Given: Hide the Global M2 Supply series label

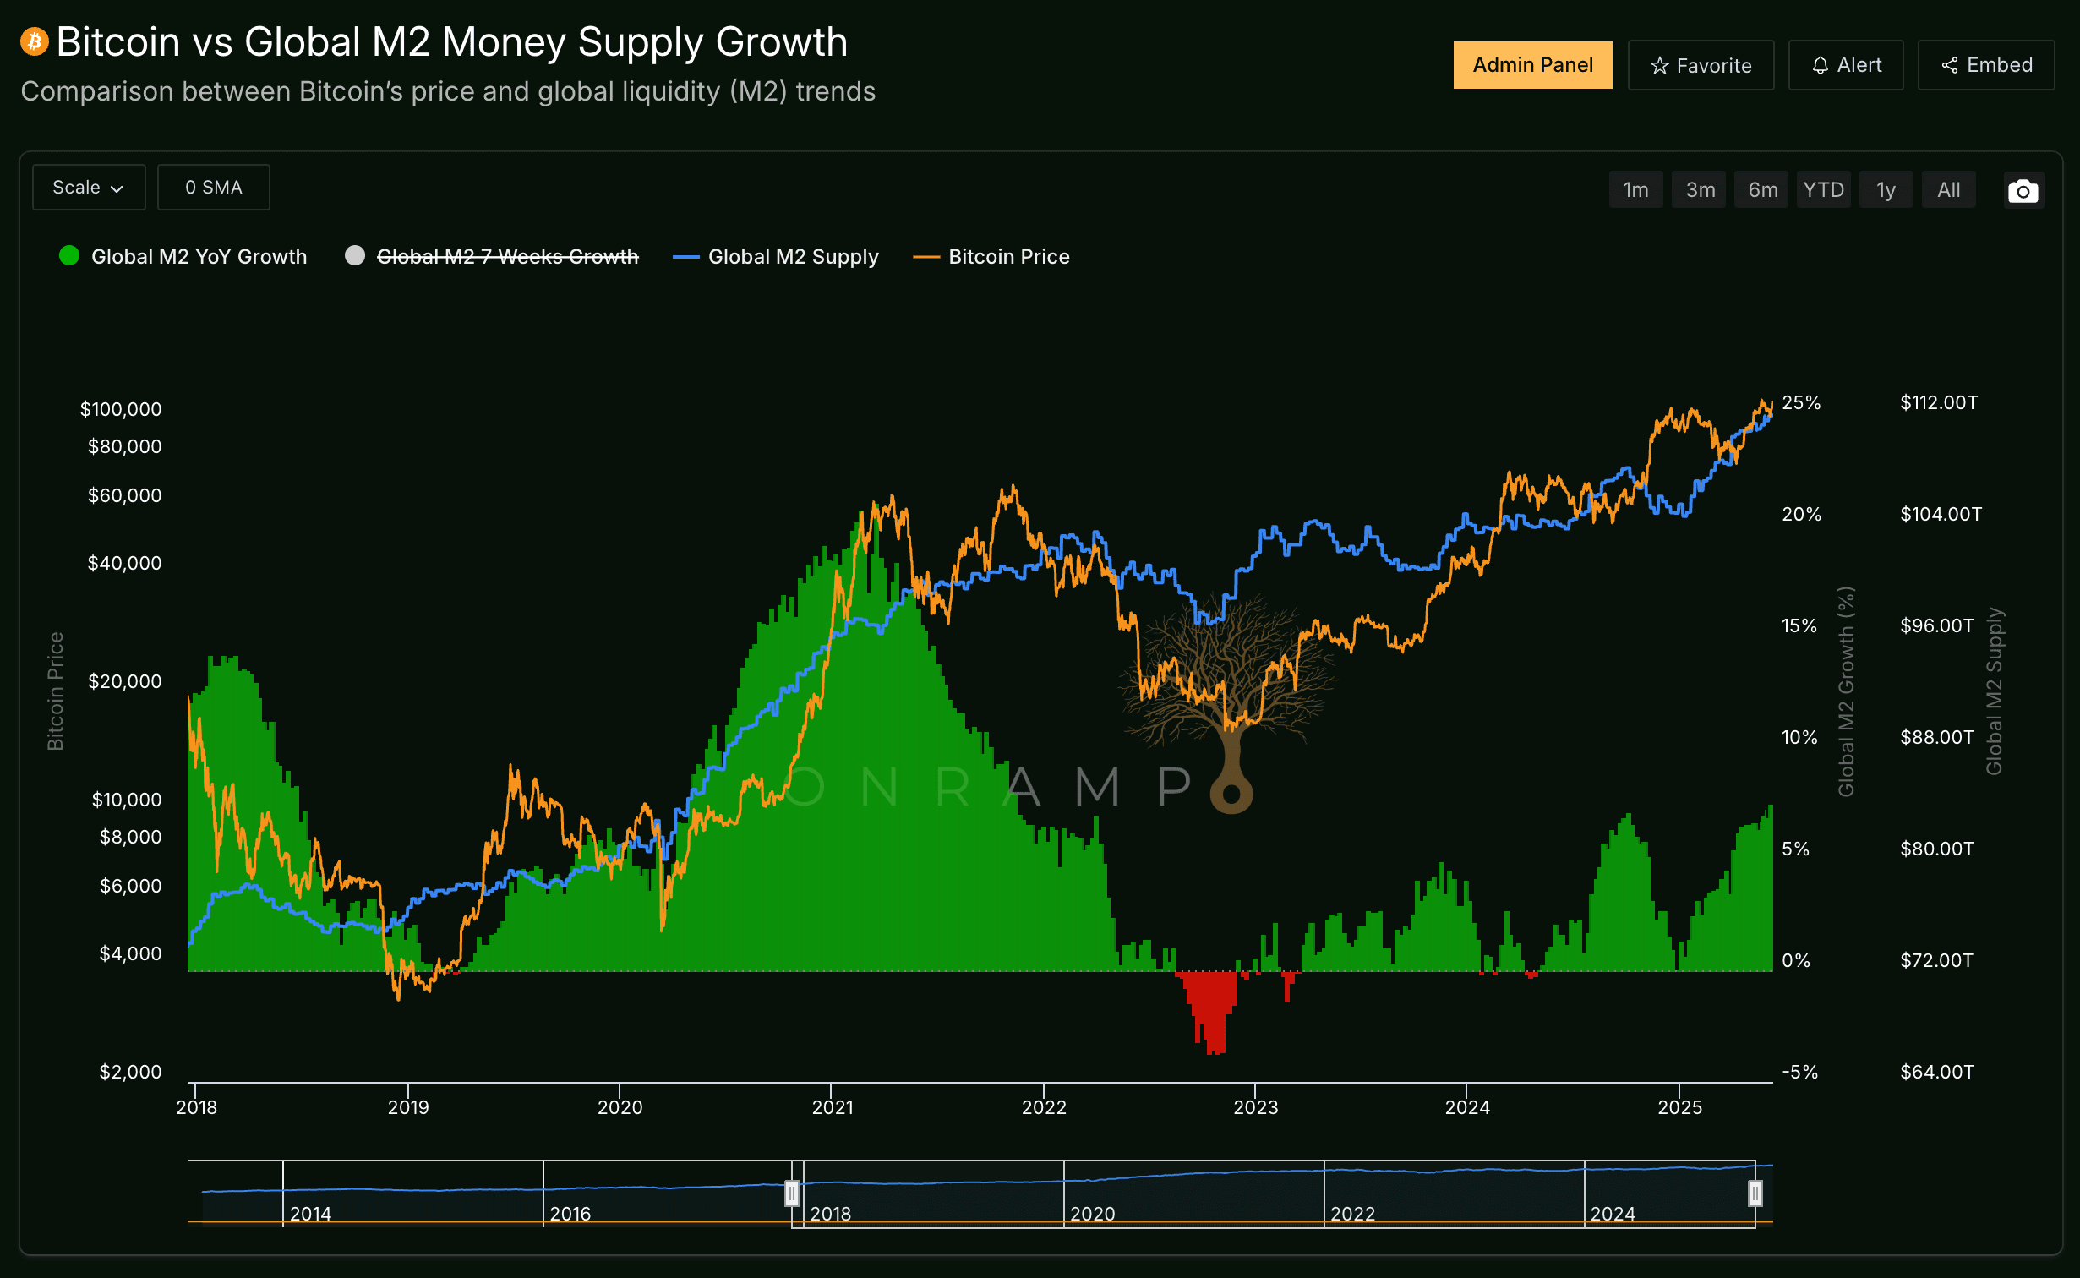Looking at the screenshot, I should [793, 257].
